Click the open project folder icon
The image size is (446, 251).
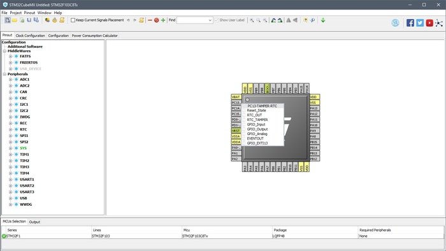(x=15, y=20)
